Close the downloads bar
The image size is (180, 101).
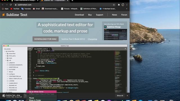tap(127, 96)
